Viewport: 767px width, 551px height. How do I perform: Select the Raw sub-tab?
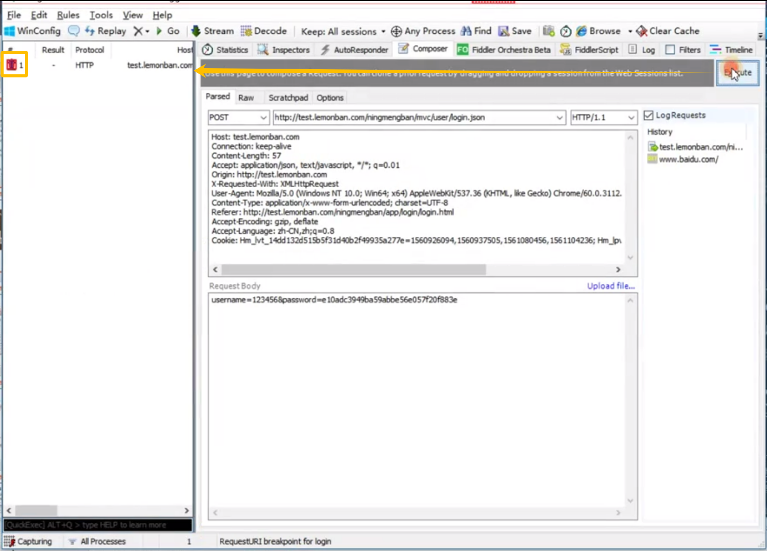pyautogui.click(x=246, y=97)
